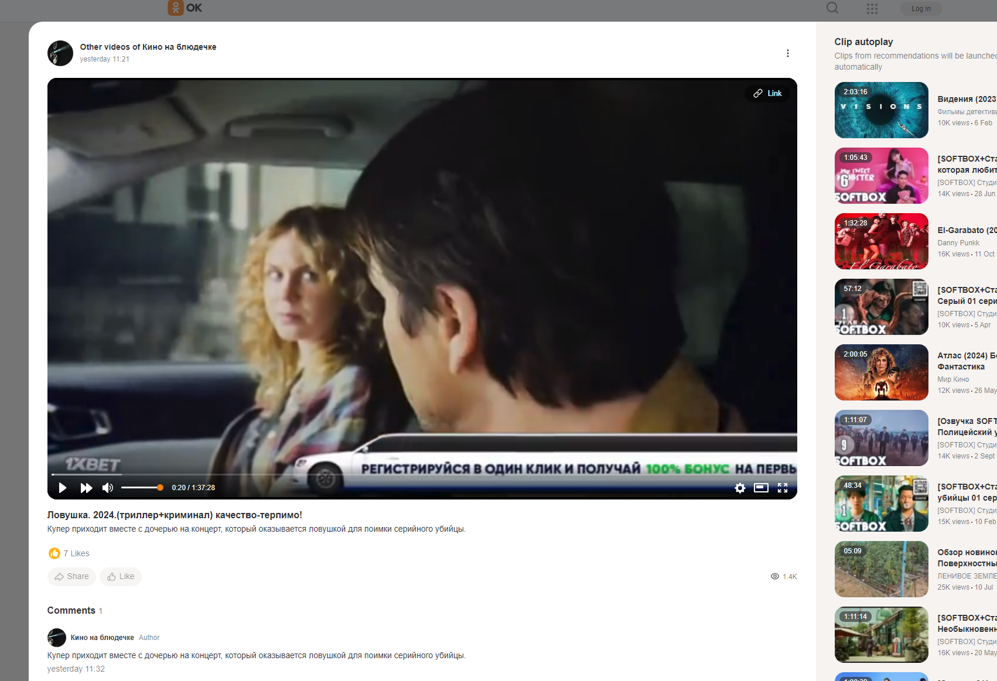Image resolution: width=997 pixels, height=681 pixels.
Task: Open the Серый 01 серия thumbnail 57:12
Action: point(881,307)
